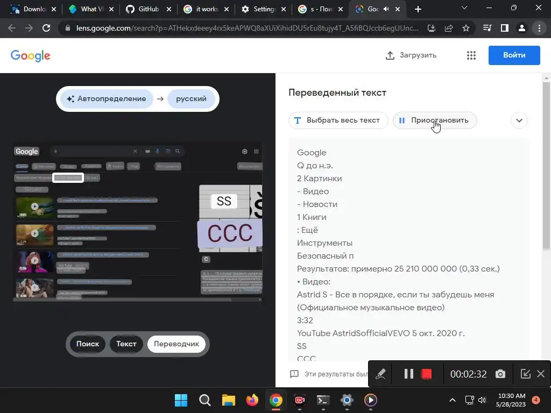Reload the page with the refresh icon
Image resolution: width=551 pixels, height=413 pixels.
[46, 28]
